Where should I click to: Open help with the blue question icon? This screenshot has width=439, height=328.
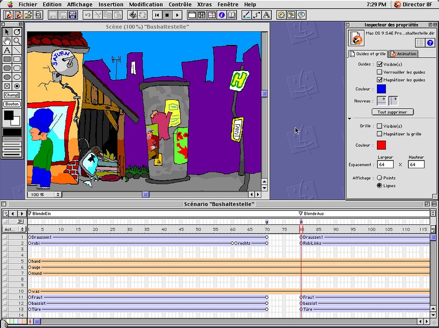430,42
